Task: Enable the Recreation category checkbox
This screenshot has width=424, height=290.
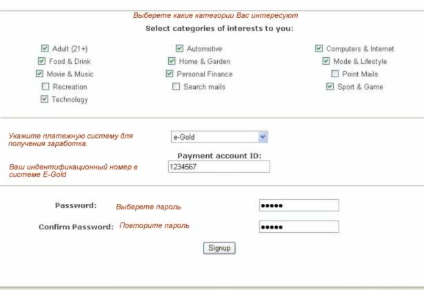Action: tap(46, 87)
